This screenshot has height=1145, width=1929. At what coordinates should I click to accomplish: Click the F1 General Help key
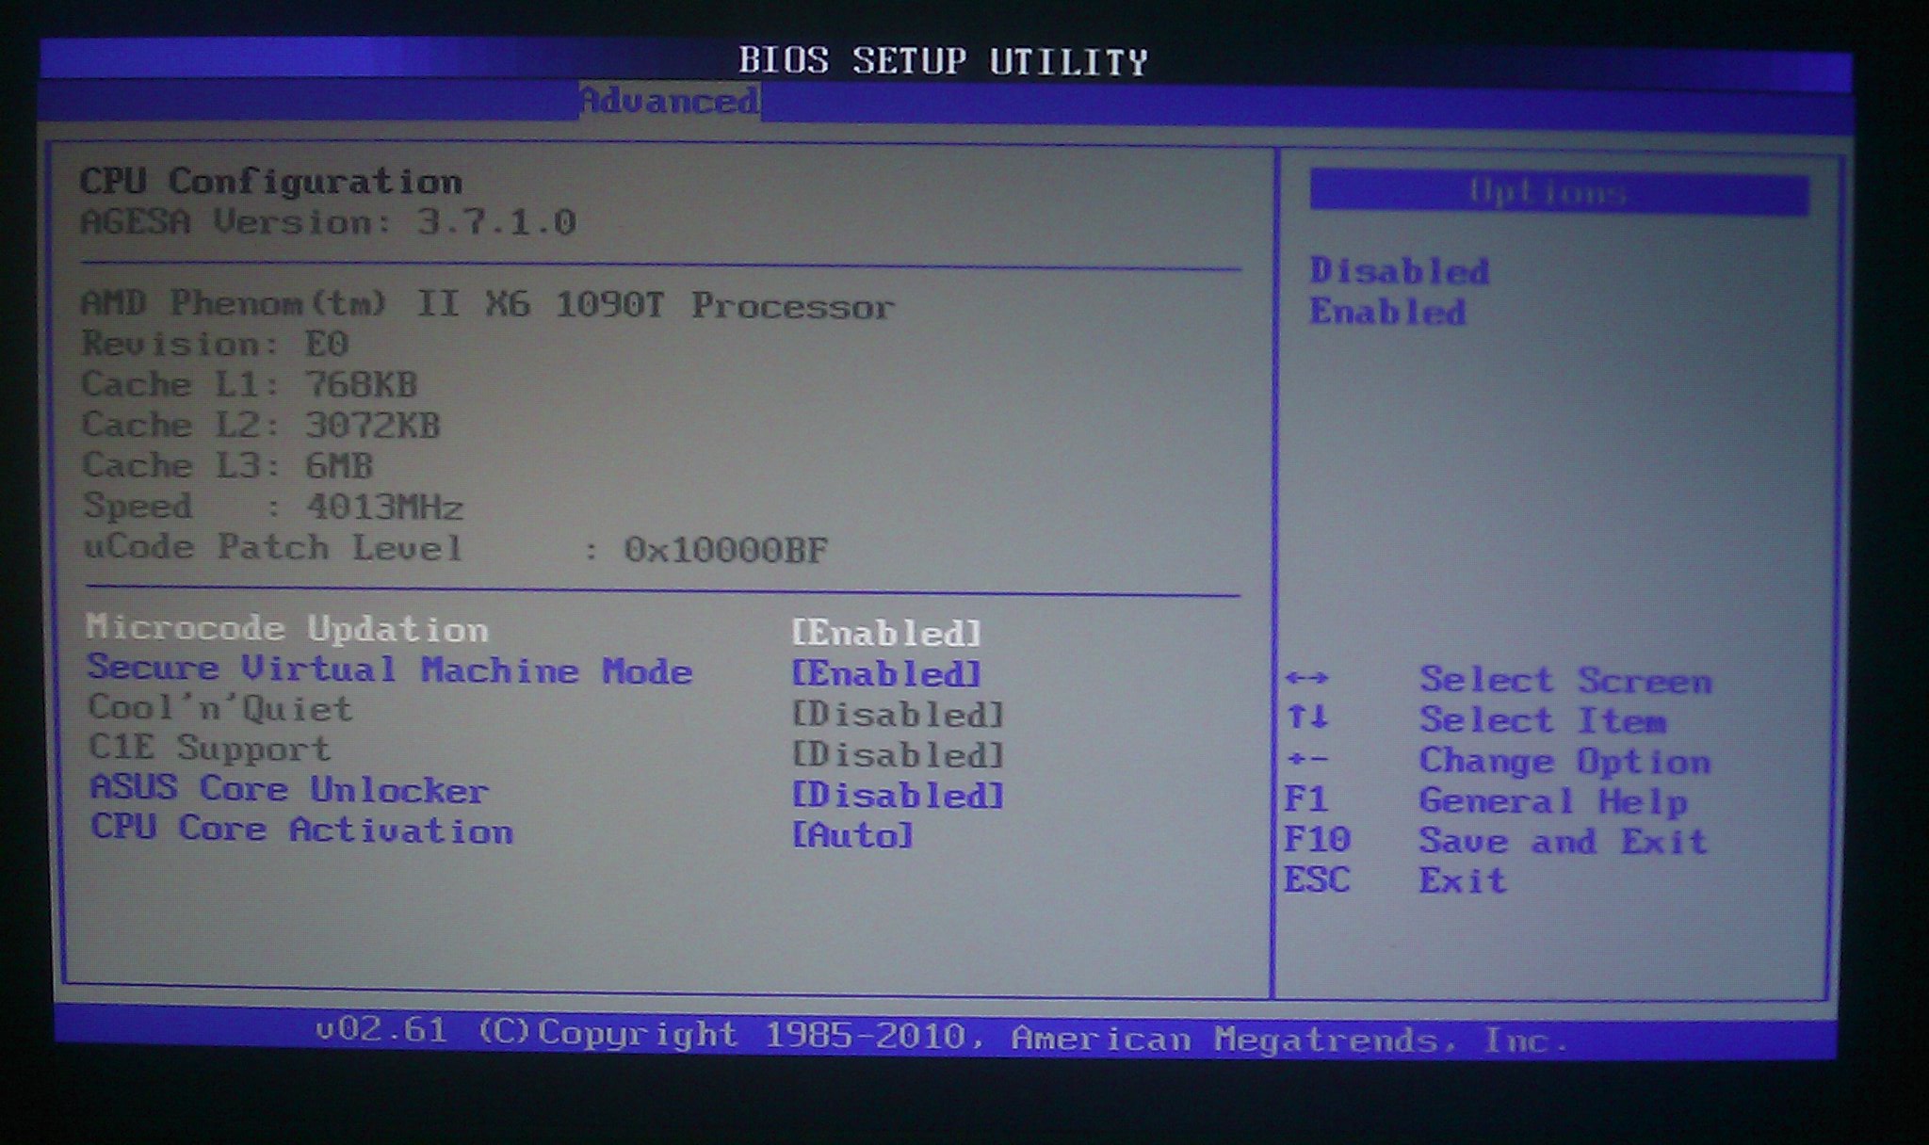click(x=1305, y=799)
